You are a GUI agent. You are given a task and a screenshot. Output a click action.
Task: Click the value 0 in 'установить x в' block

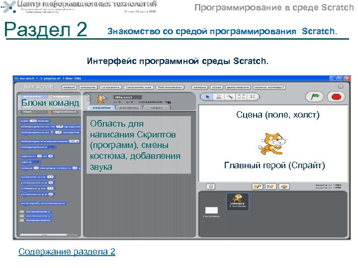tap(51, 183)
